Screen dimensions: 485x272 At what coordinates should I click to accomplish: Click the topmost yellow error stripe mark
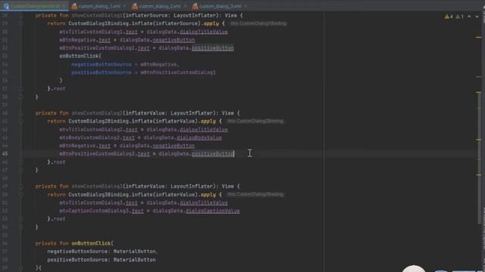(x=478, y=38)
